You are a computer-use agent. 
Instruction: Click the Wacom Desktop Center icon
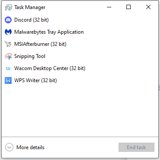(8, 68)
